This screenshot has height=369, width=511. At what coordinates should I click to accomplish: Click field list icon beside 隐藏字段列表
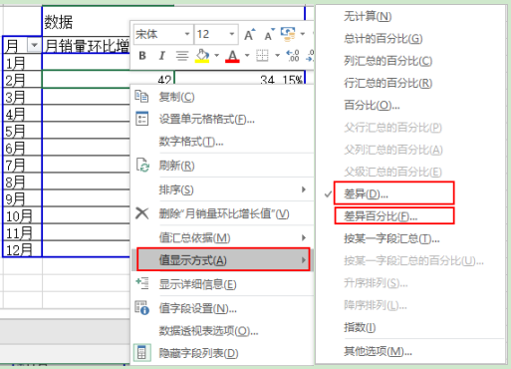[141, 353]
